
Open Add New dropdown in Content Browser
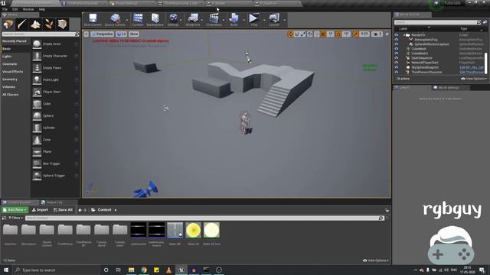[x=15, y=210]
